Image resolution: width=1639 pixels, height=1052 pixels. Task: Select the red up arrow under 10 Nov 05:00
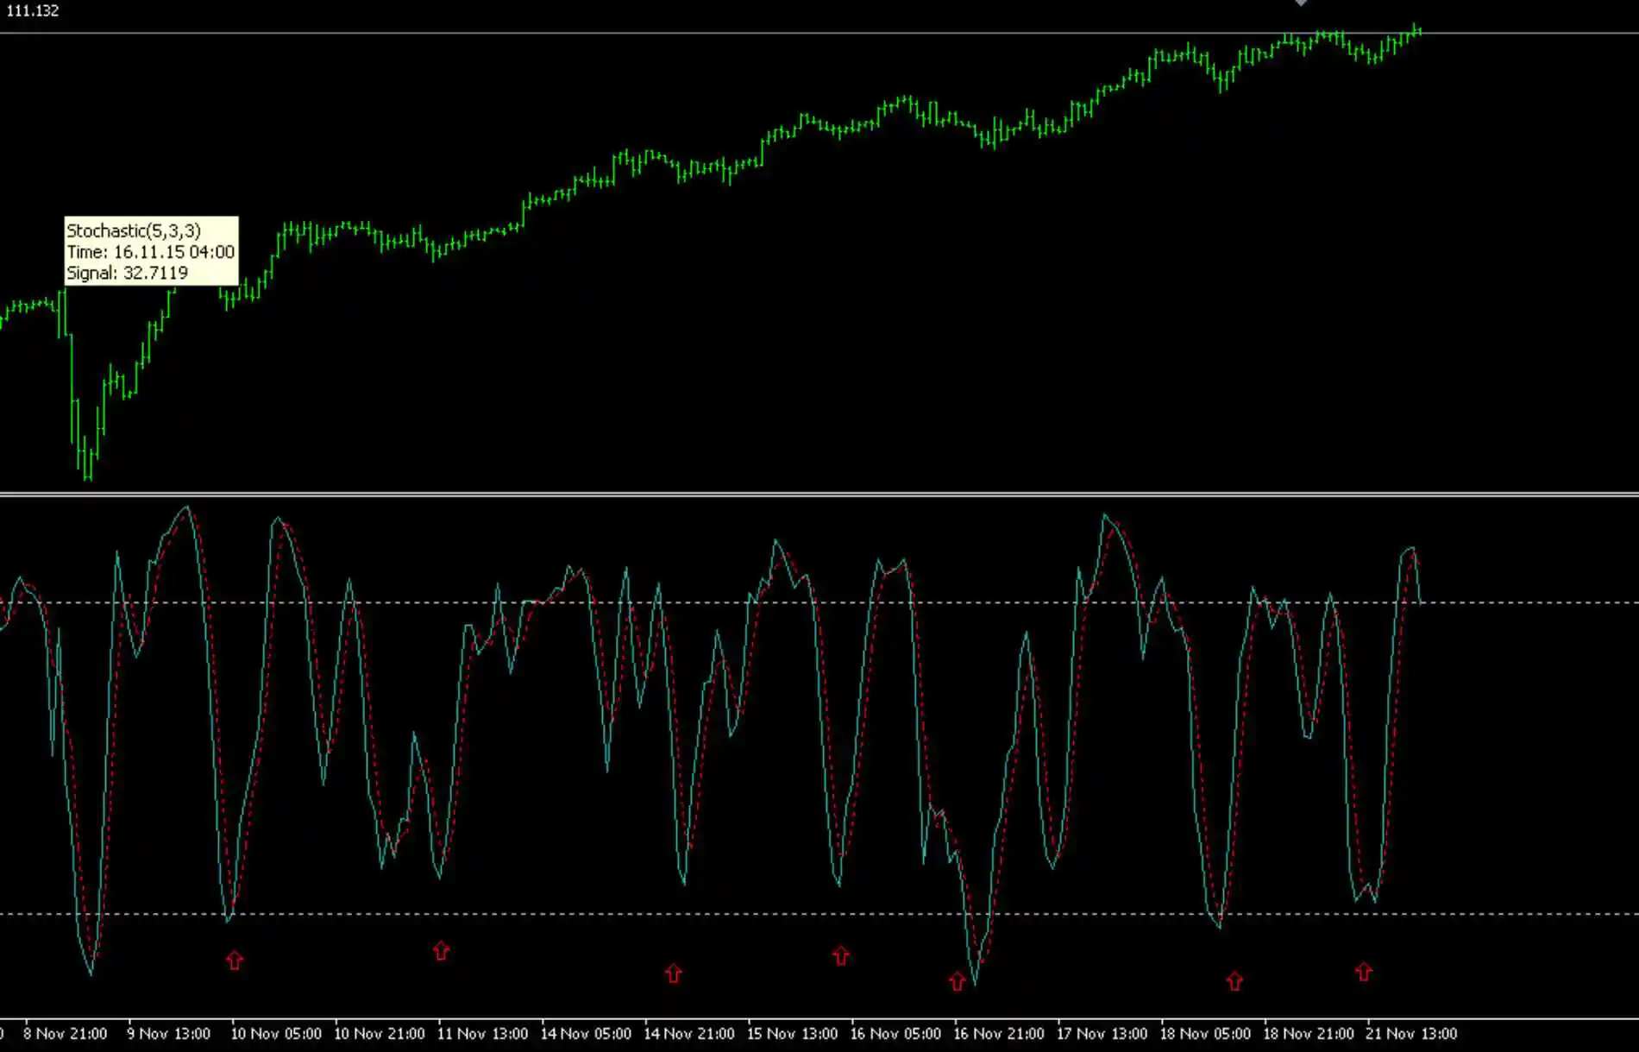coord(235,958)
